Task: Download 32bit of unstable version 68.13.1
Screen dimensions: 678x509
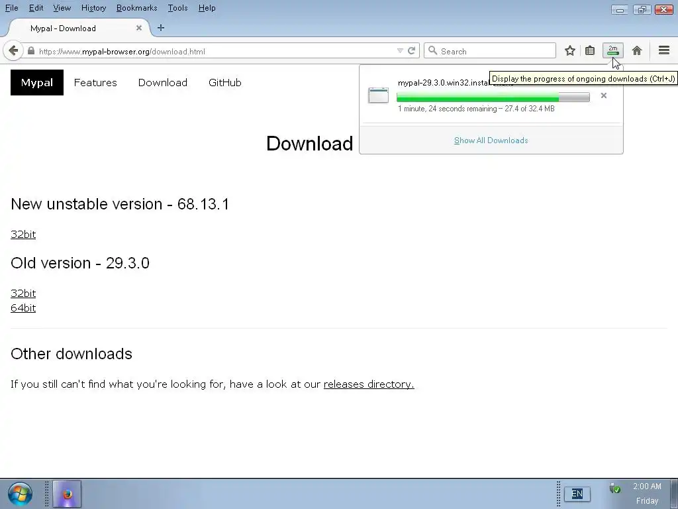Action: pos(23,234)
